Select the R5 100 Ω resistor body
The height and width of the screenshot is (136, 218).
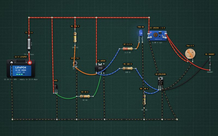tap(128, 69)
